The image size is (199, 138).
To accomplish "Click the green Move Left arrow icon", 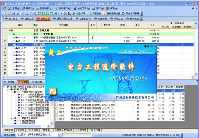I will (x=48, y=13).
